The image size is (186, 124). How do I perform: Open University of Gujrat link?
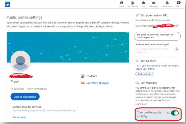[97, 83]
